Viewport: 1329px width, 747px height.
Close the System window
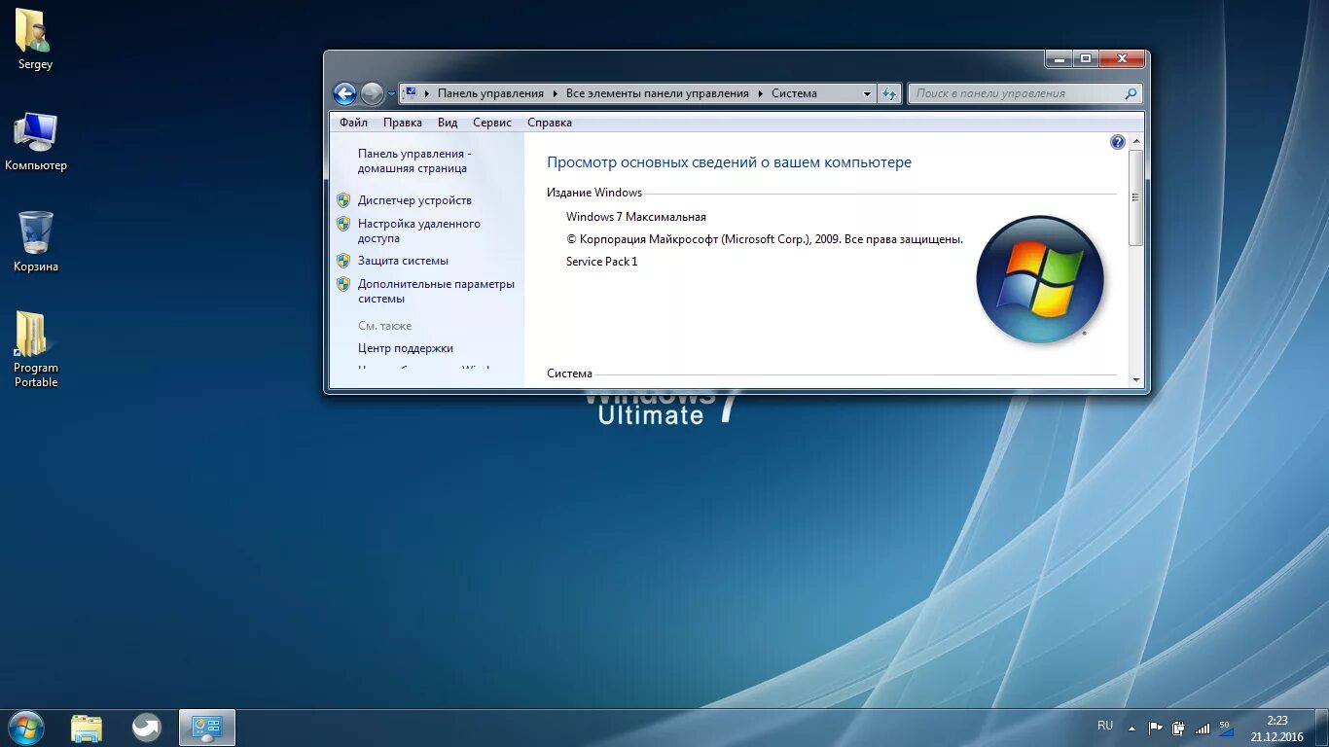[x=1122, y=59]
